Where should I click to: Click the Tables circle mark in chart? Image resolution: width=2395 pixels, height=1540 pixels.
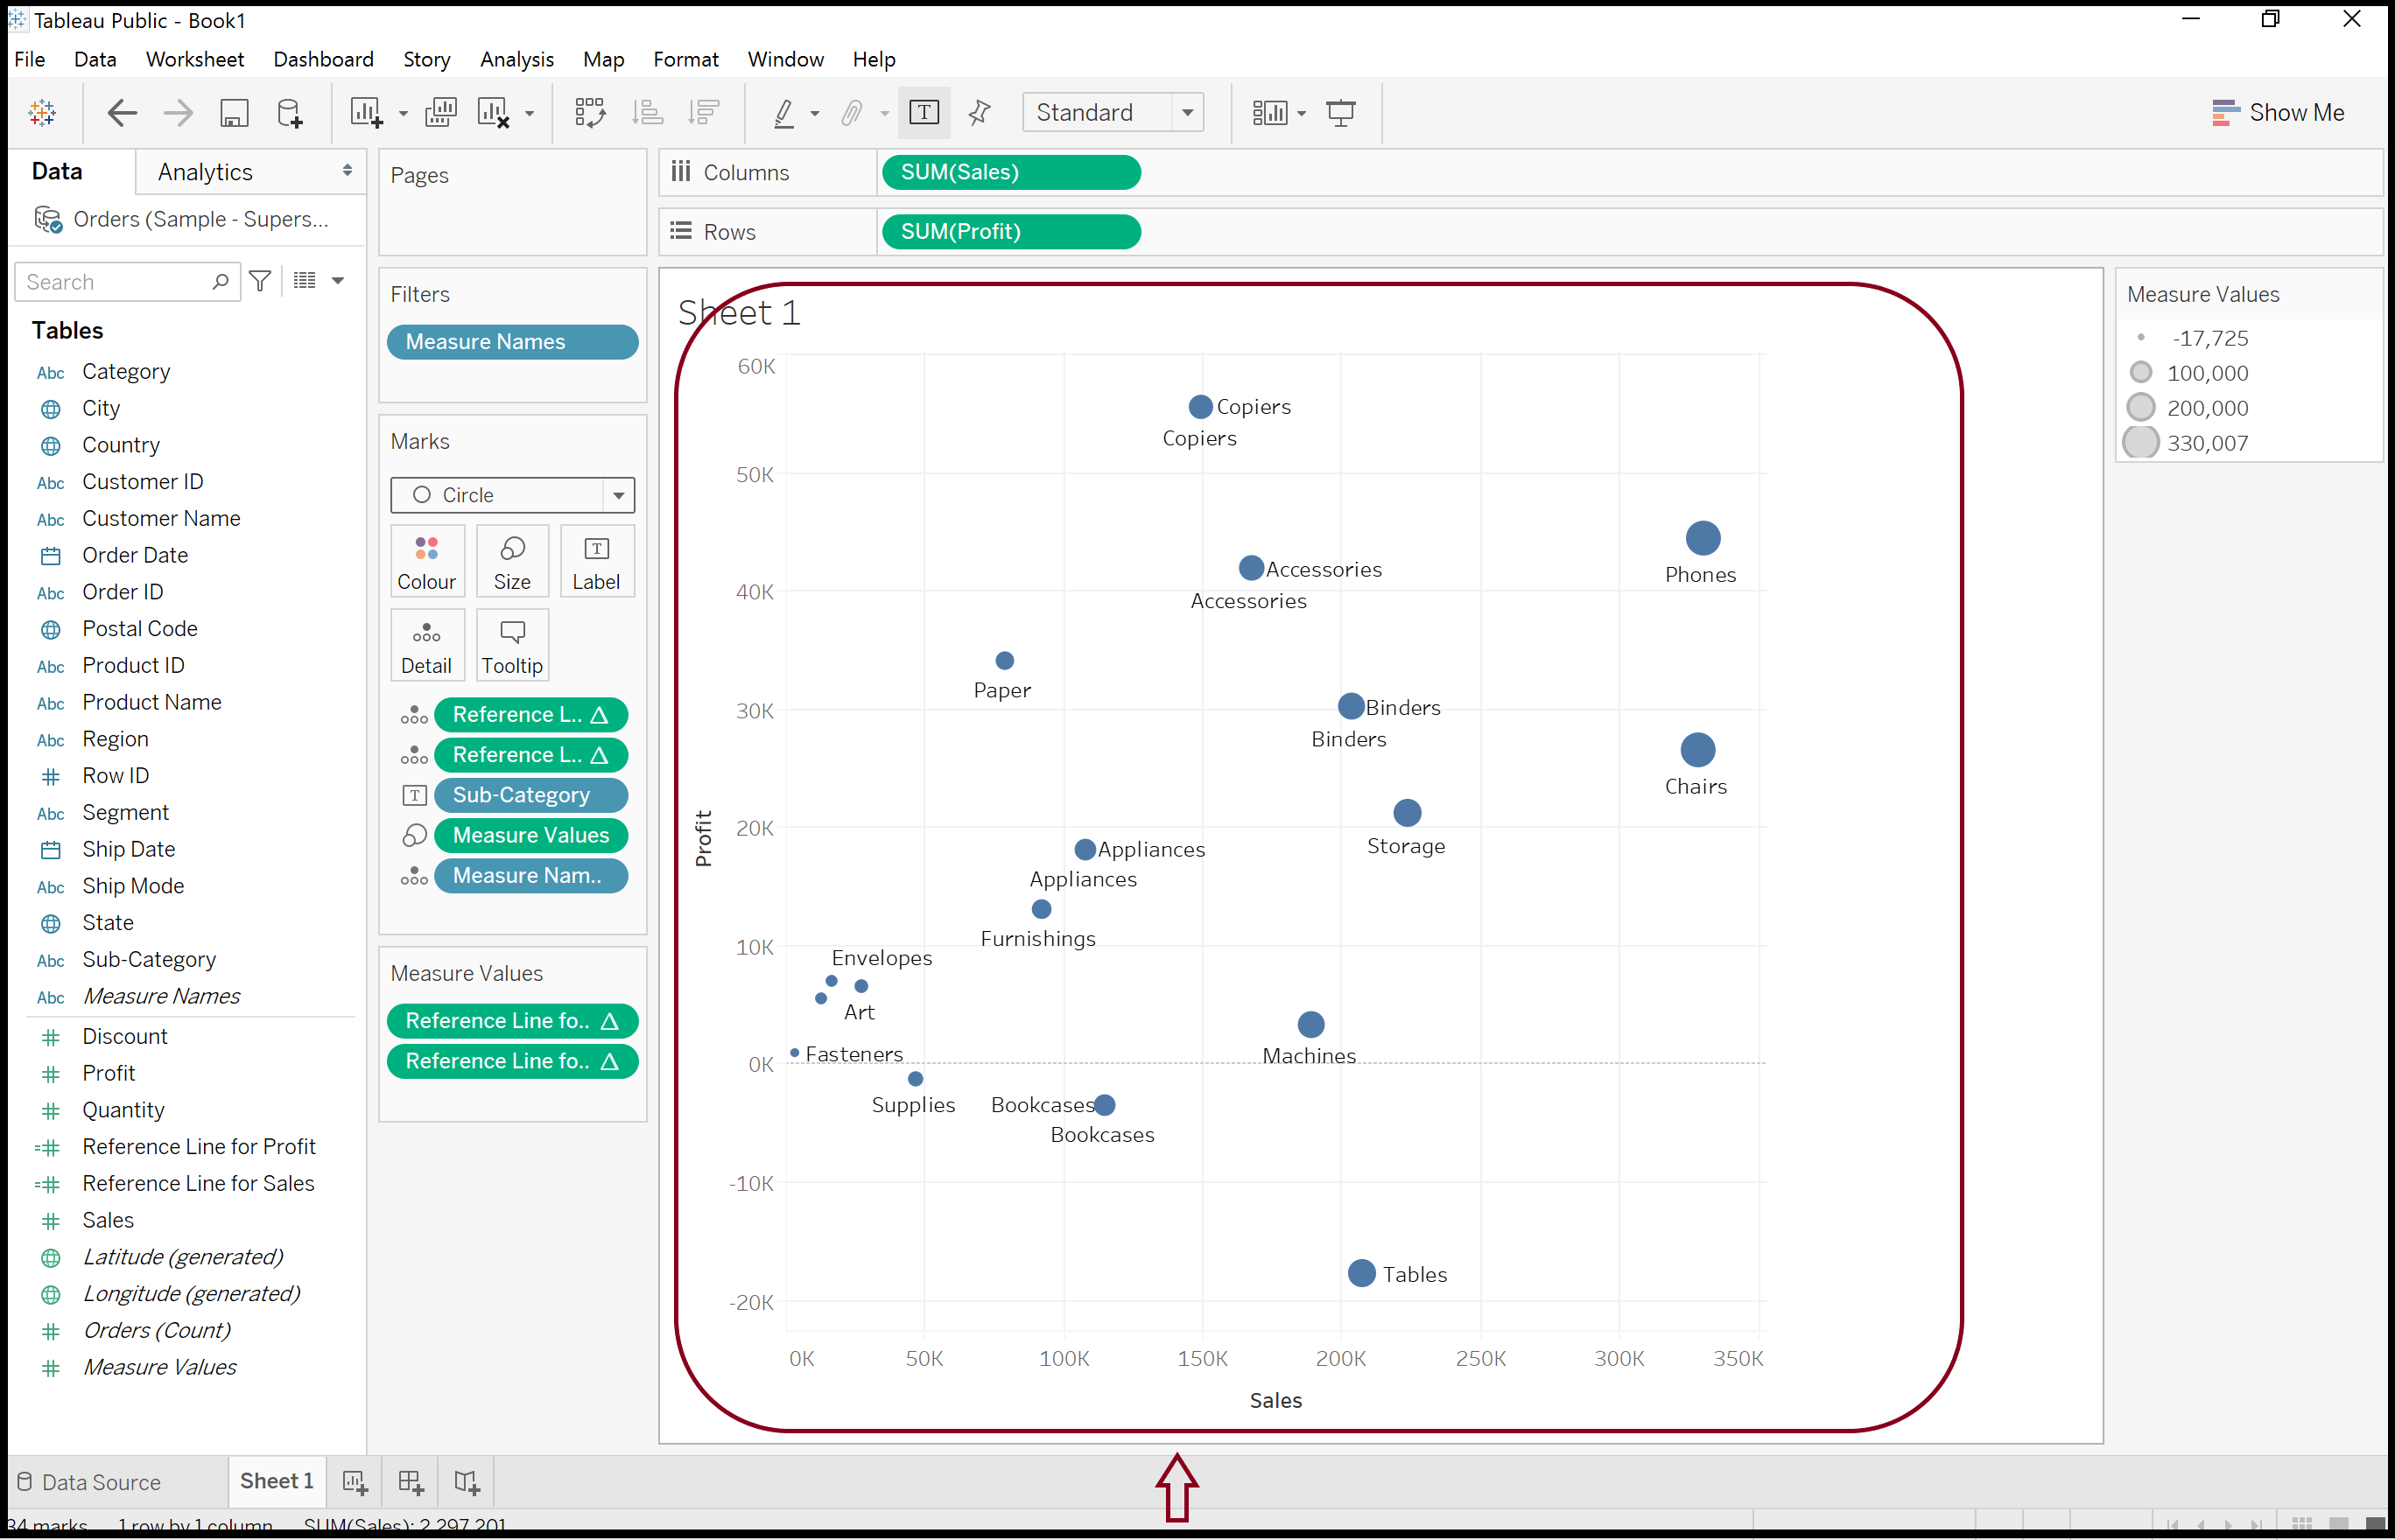1361,1273
